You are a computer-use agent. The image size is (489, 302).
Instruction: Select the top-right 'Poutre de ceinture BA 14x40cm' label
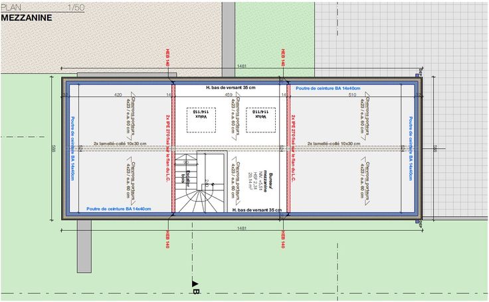[328, 88]
